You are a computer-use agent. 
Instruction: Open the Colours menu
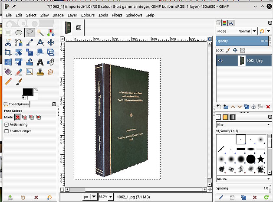click(88, 15)
